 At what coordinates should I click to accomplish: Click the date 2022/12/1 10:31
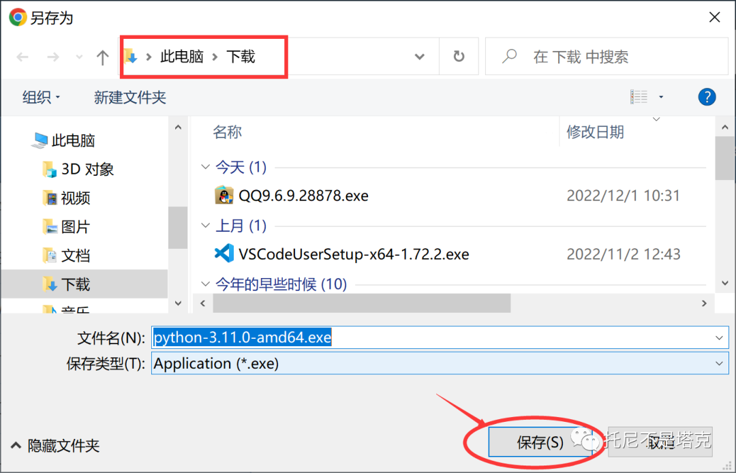[x=624, y=196]
